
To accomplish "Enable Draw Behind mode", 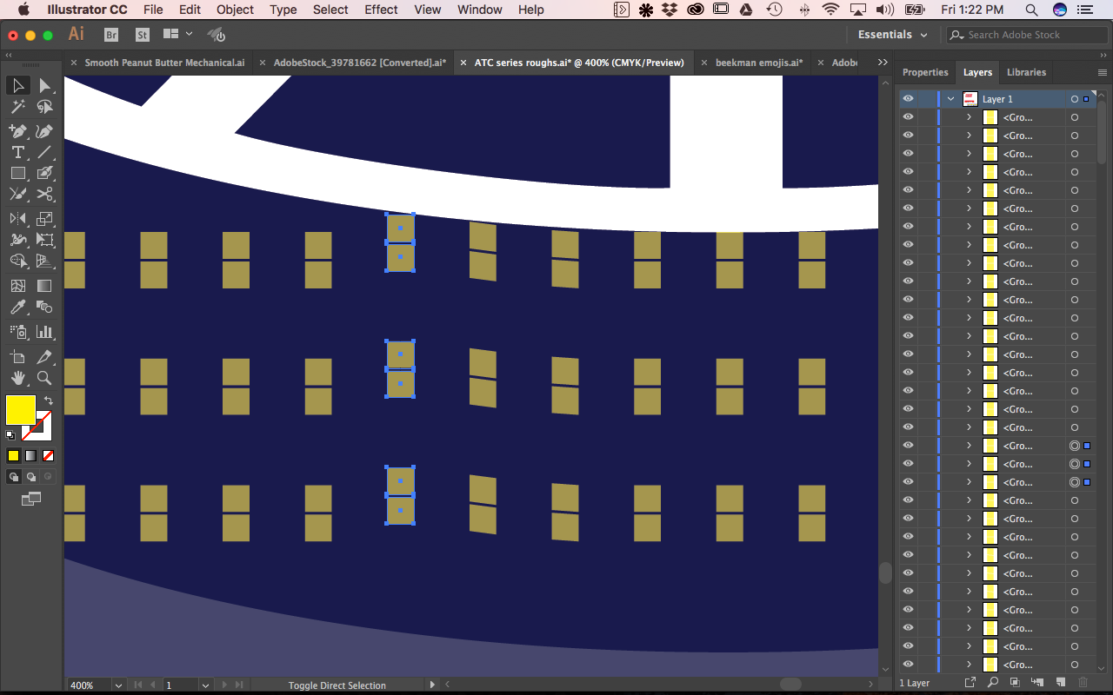I will pyautogui.click(x=30, y=477).
